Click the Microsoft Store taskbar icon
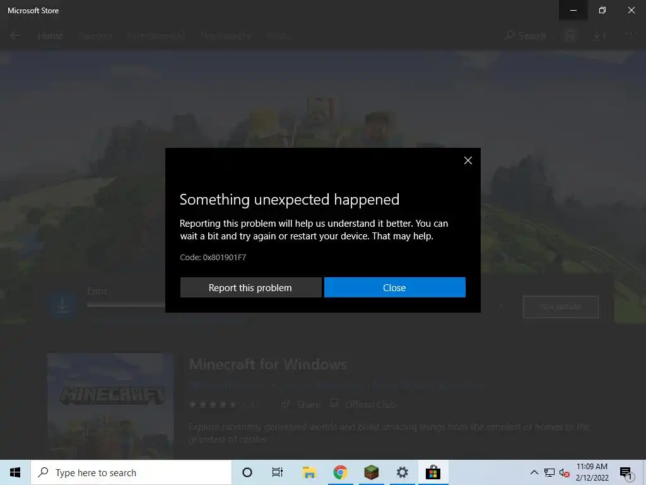Viewport: 646px width, 485px height. coord(433,472)
